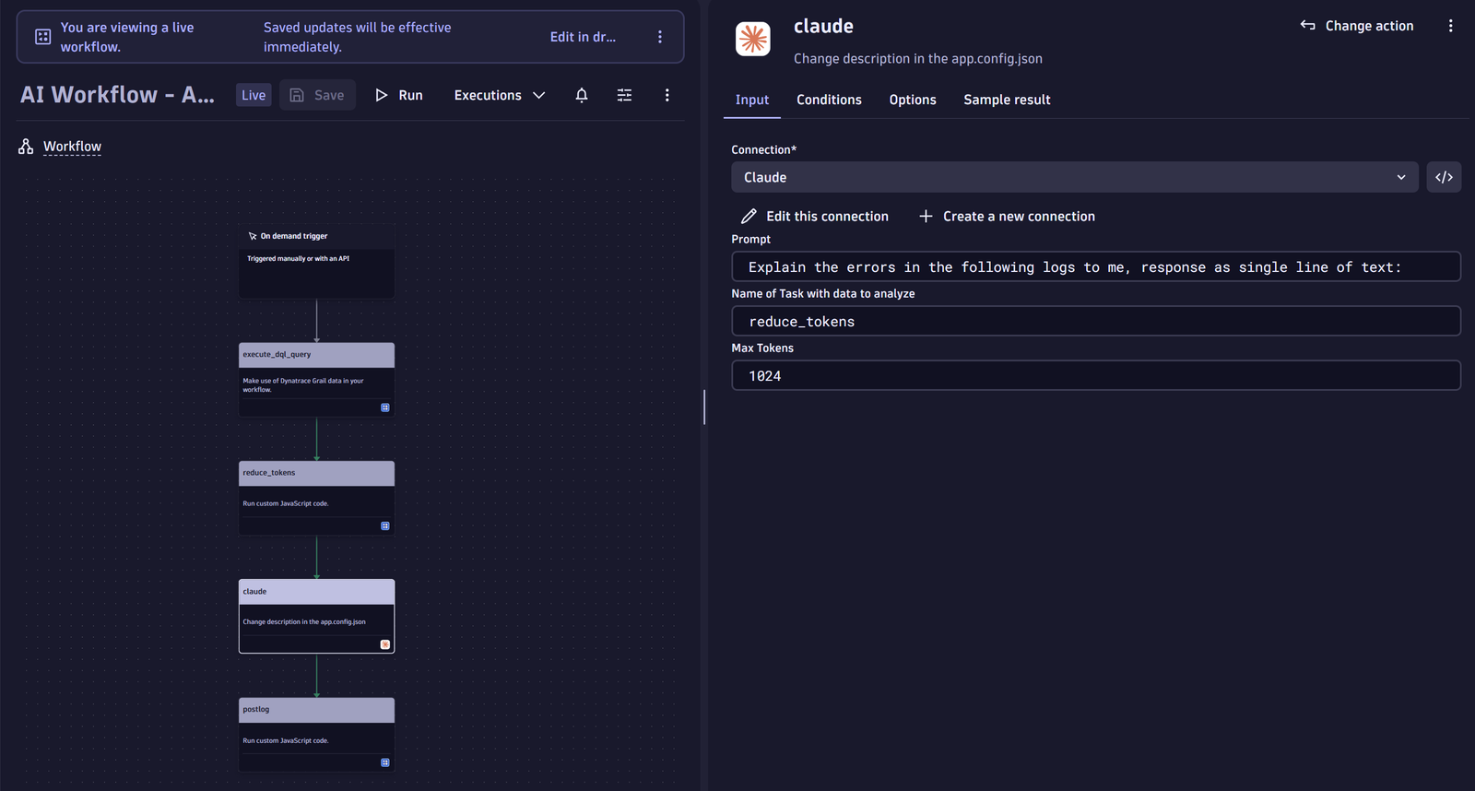Image resolution: width=1475 pixels, height=791 pixels.
Task: Click the disabled Save button
Action: click(317, 95)
